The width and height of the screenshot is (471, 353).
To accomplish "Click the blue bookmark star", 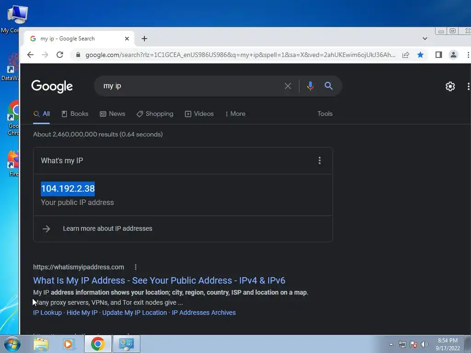I will tap(420, 55).
